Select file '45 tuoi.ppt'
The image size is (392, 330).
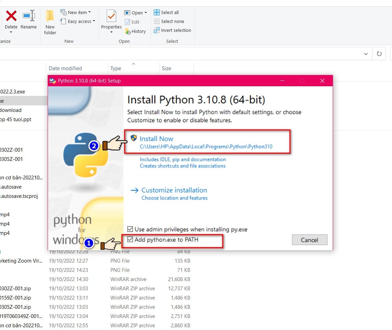pos(16,119)
